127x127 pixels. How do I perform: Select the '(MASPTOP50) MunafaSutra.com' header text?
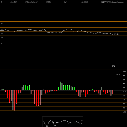(x=113, y=2)
